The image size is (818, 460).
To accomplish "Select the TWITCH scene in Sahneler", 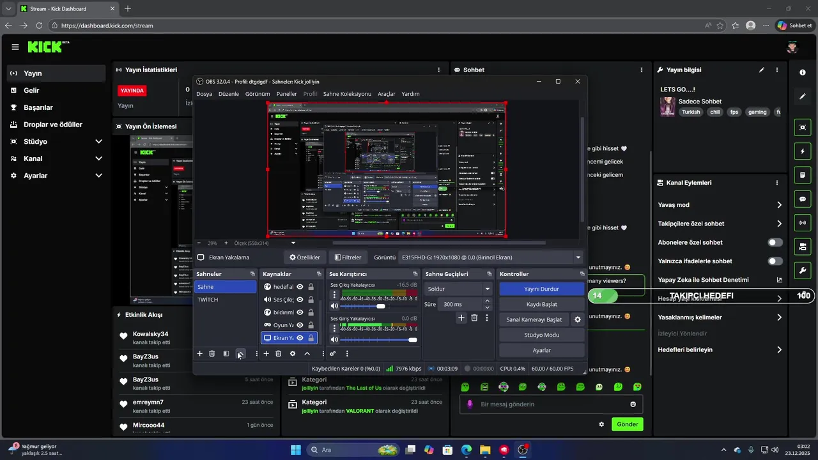I will 225,300.
